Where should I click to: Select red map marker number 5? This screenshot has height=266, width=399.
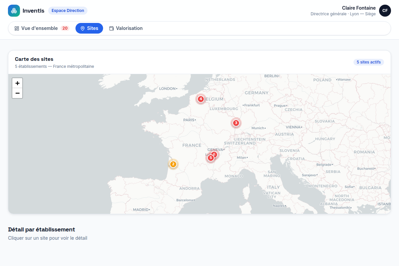coord(210,158)
